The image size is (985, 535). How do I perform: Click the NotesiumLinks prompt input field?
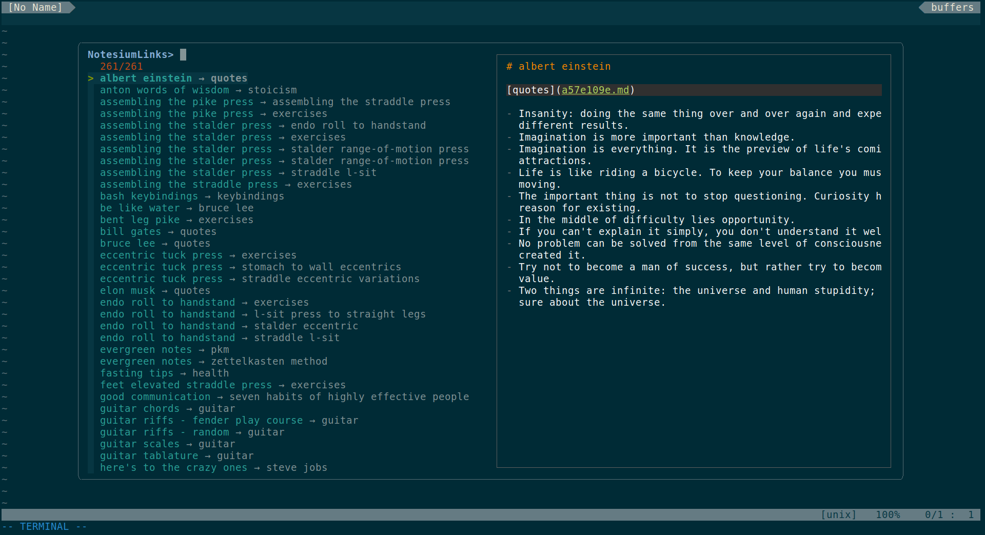tap(184, 54)
